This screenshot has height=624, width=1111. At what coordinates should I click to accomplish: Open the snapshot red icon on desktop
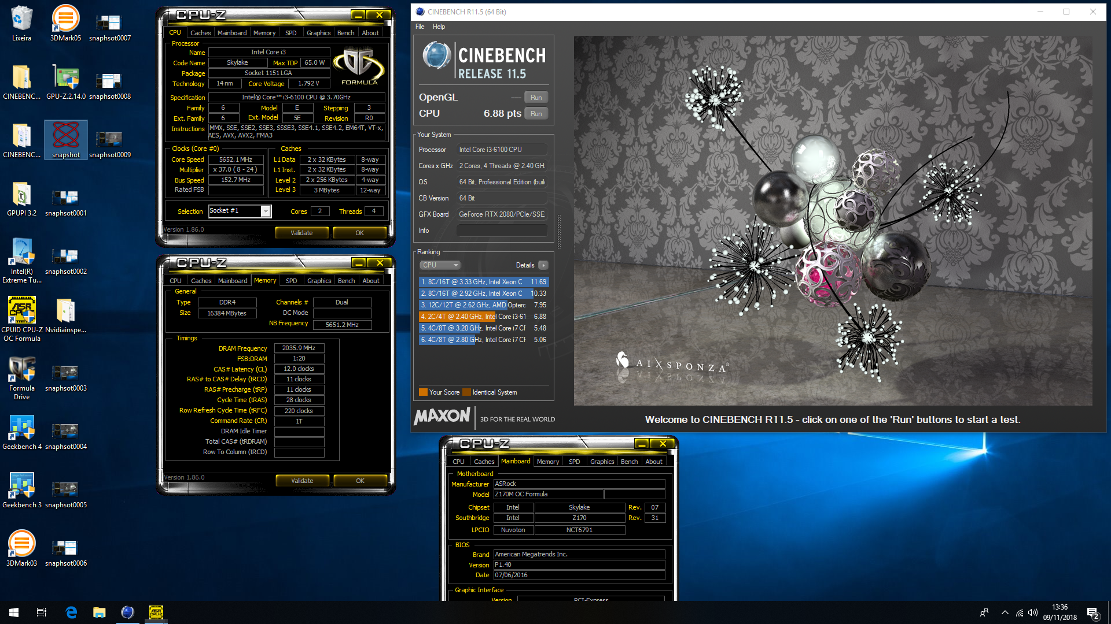tap(65, 140)
